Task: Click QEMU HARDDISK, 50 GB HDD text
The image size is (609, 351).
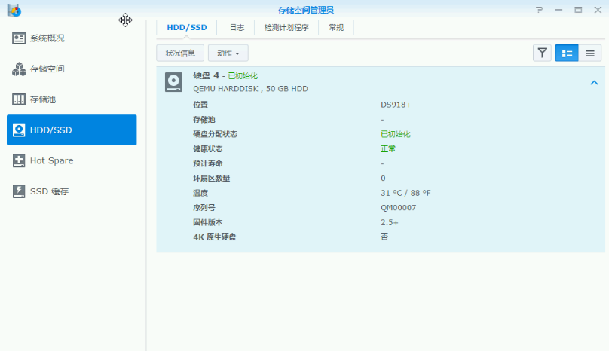Action: click(250, 89)
